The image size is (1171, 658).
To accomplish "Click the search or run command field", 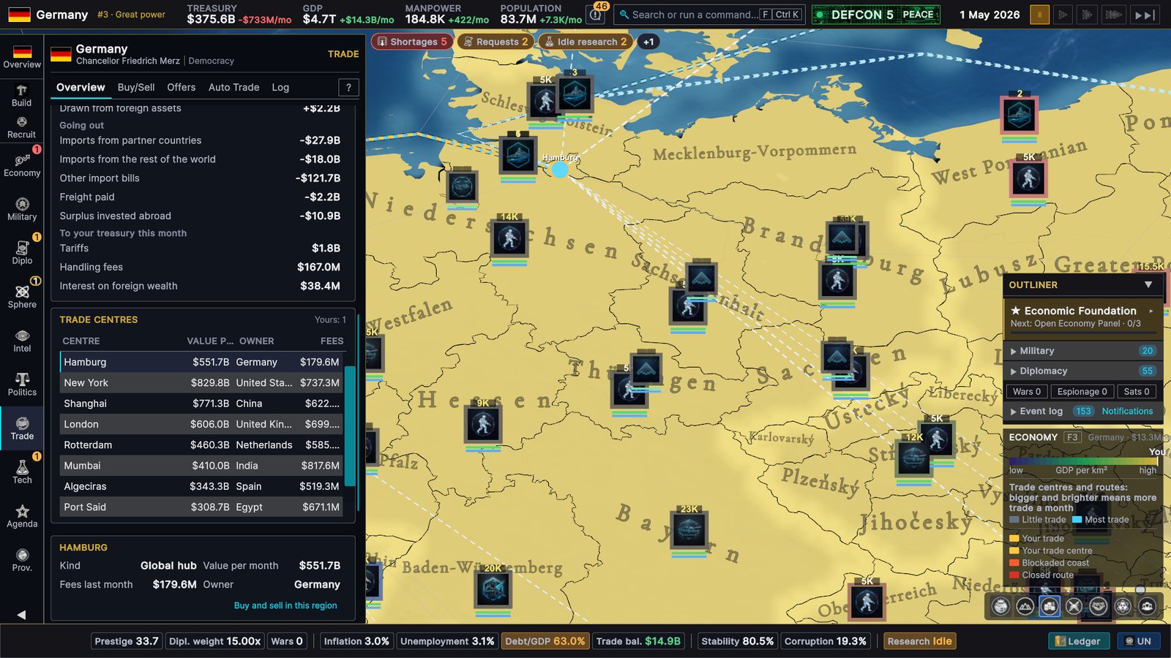I will coord(708,14).
